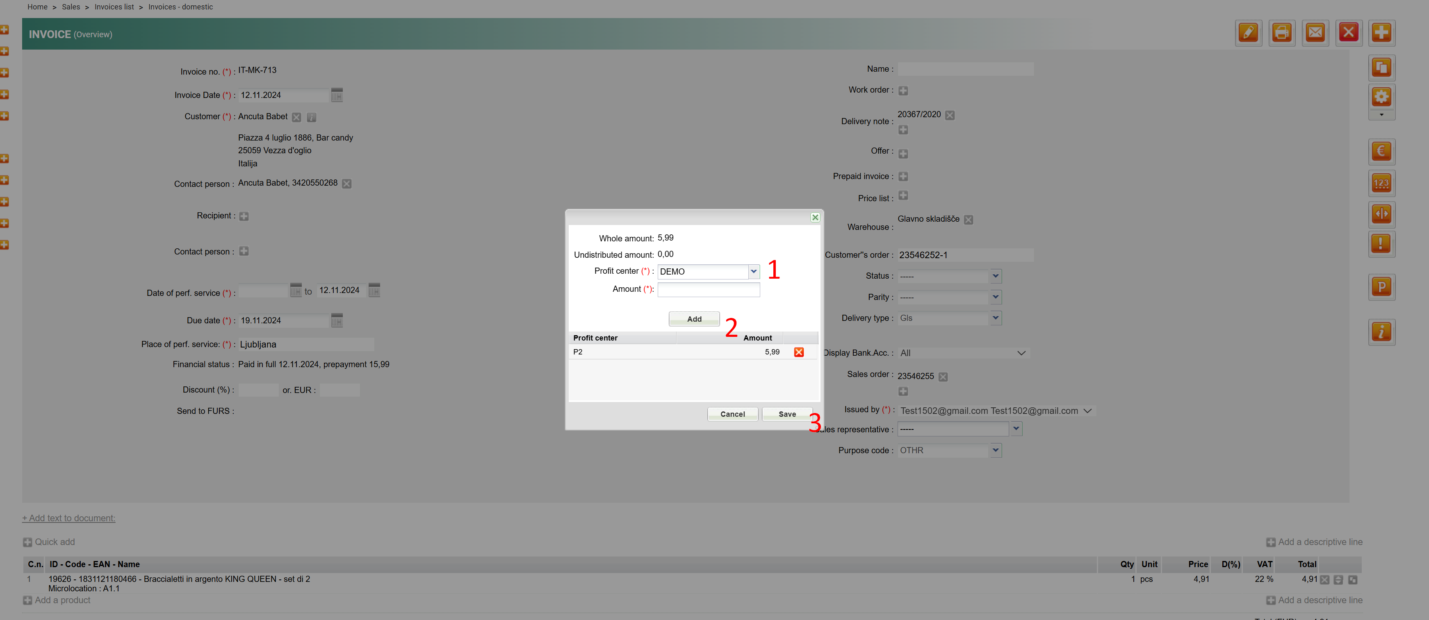Click the print invoice icon

click(x=1281, y=33)
